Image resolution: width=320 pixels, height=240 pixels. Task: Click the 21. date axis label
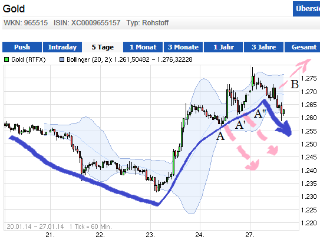click(x=50, y=235)
